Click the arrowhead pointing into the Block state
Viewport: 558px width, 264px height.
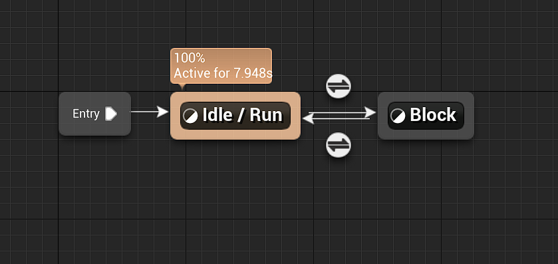[371, 112]
